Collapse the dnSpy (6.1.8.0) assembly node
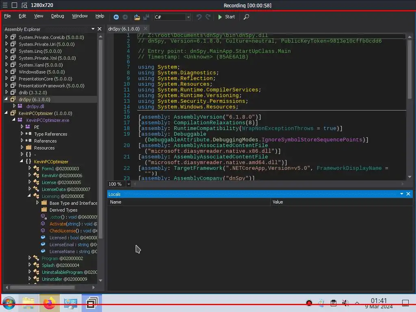Image resolution: width=416 pixels, height=312 pixels. (x=6, y=99)
